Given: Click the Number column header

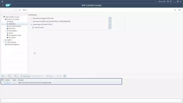Looking at the screenshot, I should (7, 80).
